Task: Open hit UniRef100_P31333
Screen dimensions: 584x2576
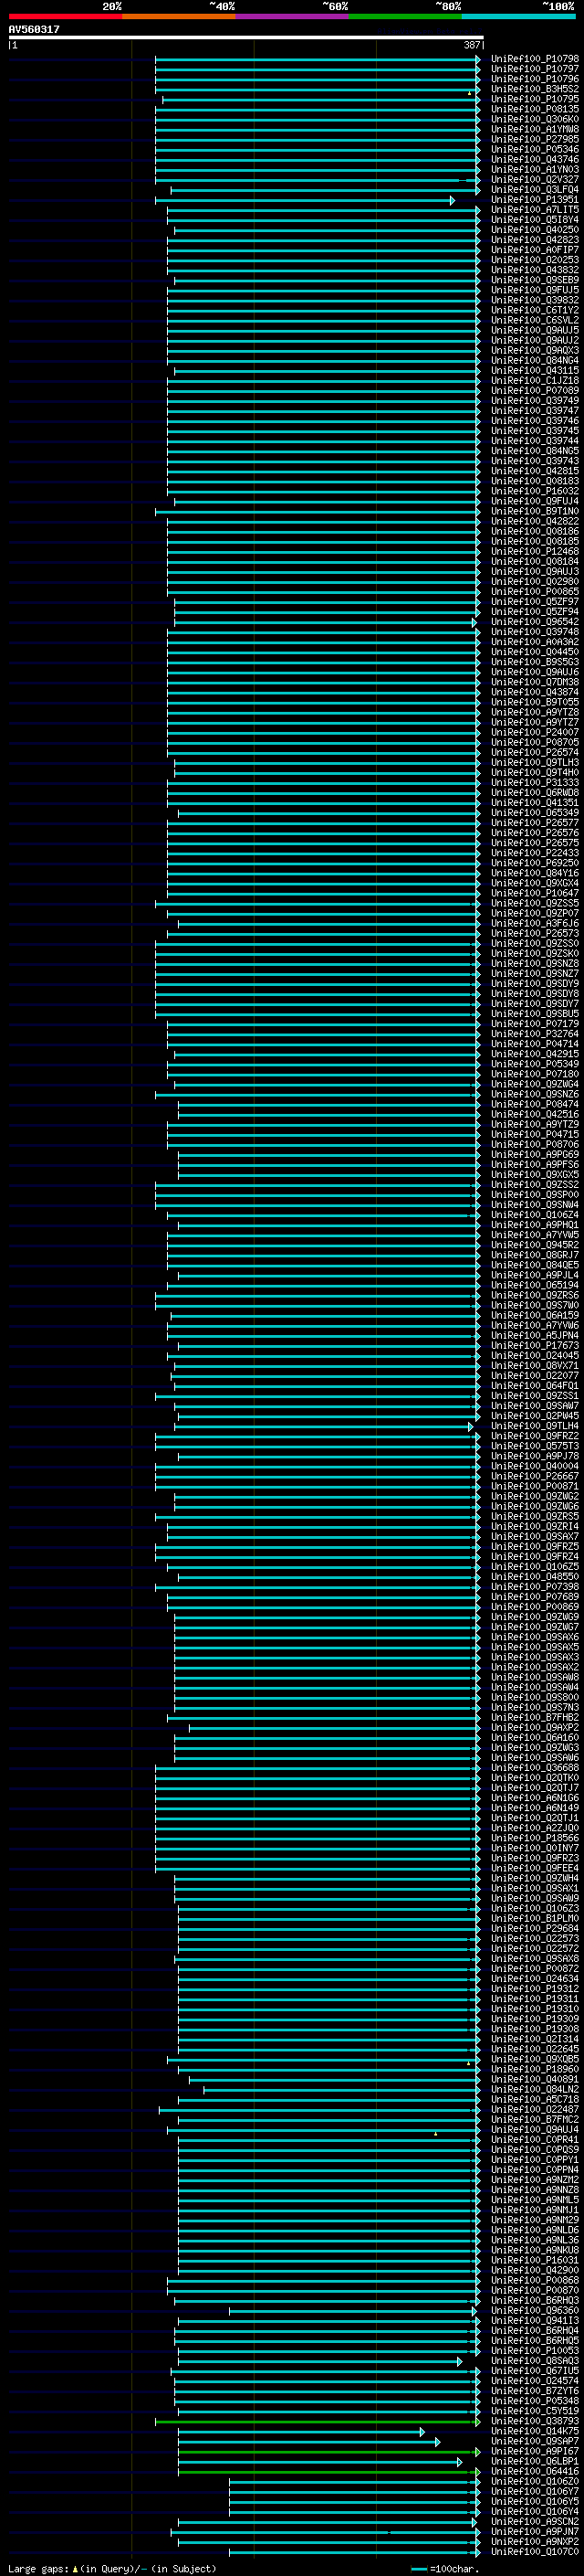Action: pyautogui.click(x=535, y=782)
